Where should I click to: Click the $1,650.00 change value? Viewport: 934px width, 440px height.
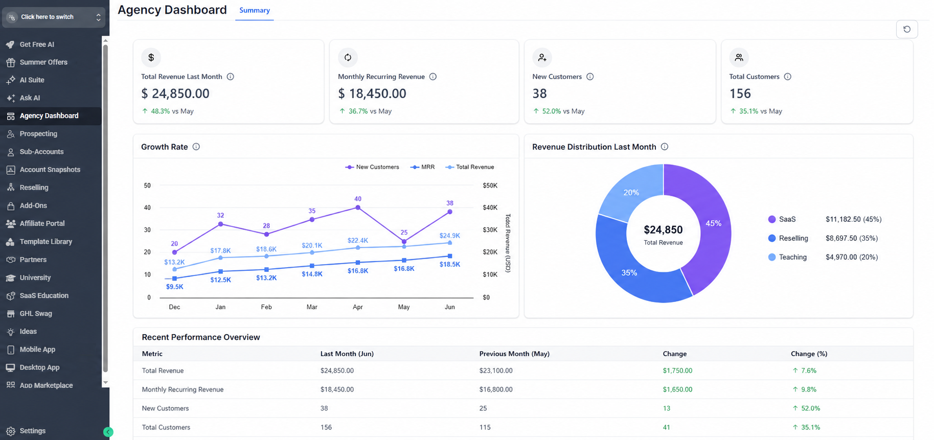677,389
